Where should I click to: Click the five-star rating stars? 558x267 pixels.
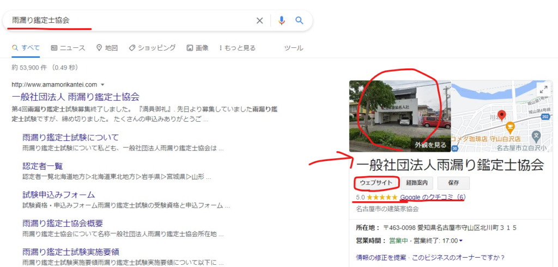(x=382, y=197)
